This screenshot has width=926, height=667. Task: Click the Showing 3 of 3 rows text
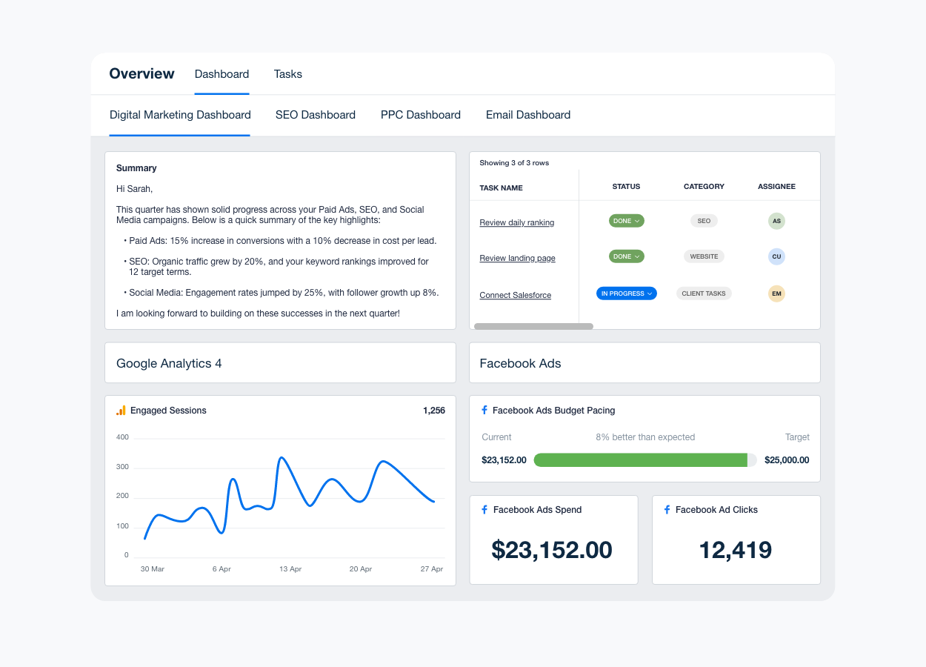[514, 163]
